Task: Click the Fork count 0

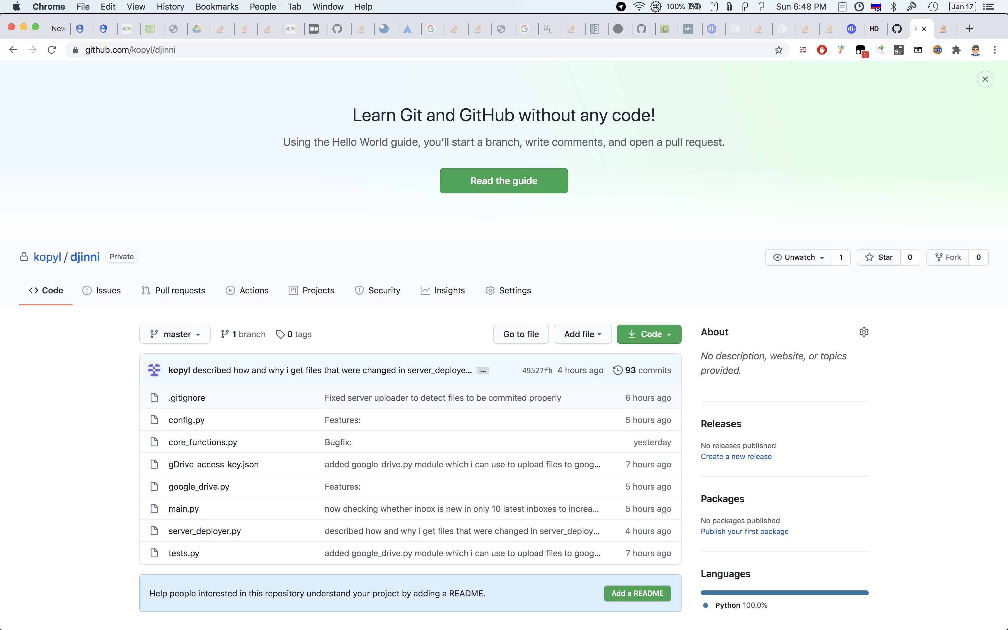Action: coord(978,257)
